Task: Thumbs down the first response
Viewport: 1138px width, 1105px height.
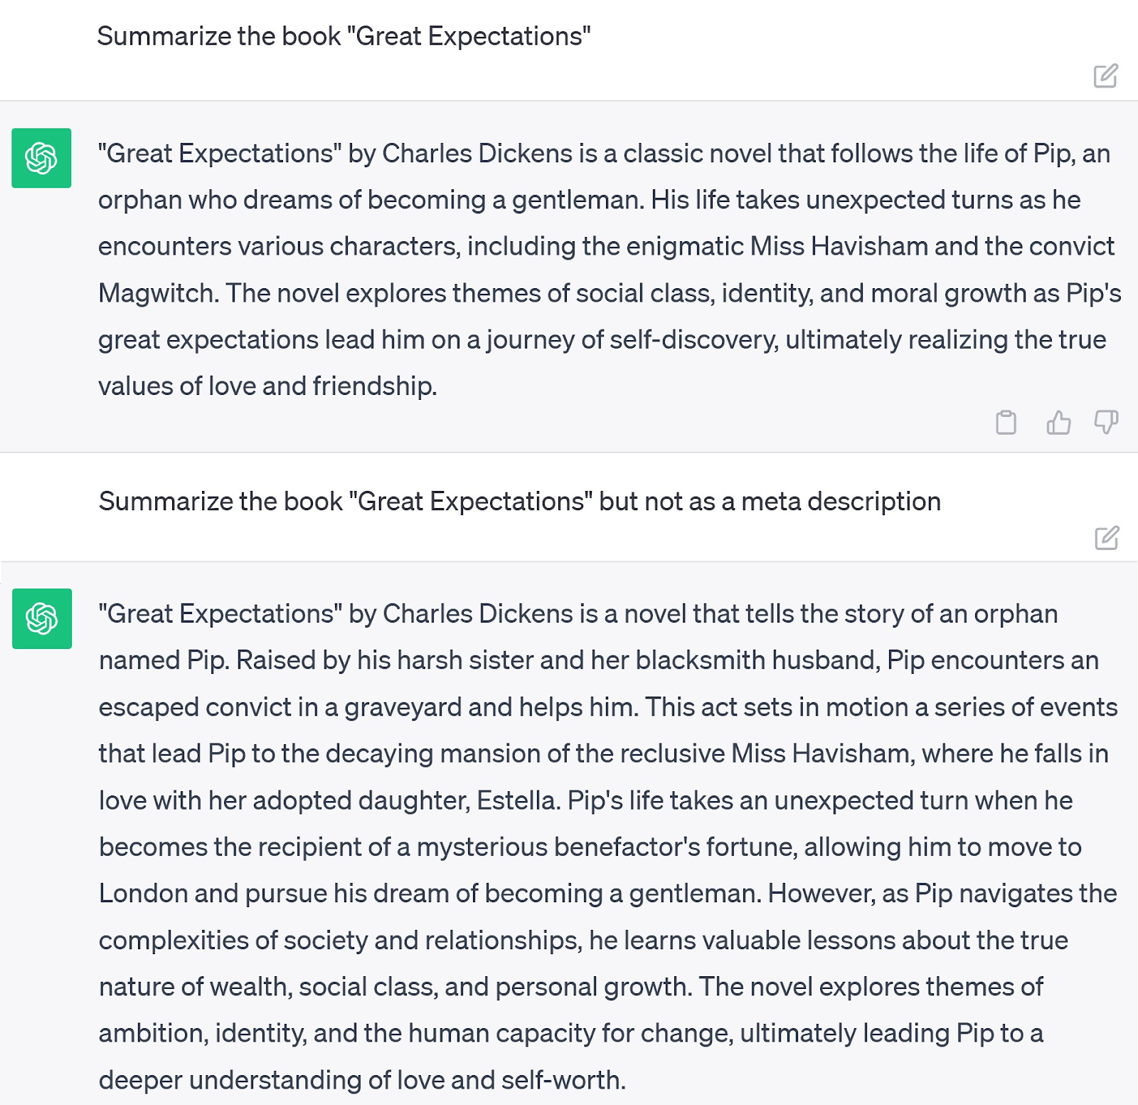Action: [x=1106, y=422]
